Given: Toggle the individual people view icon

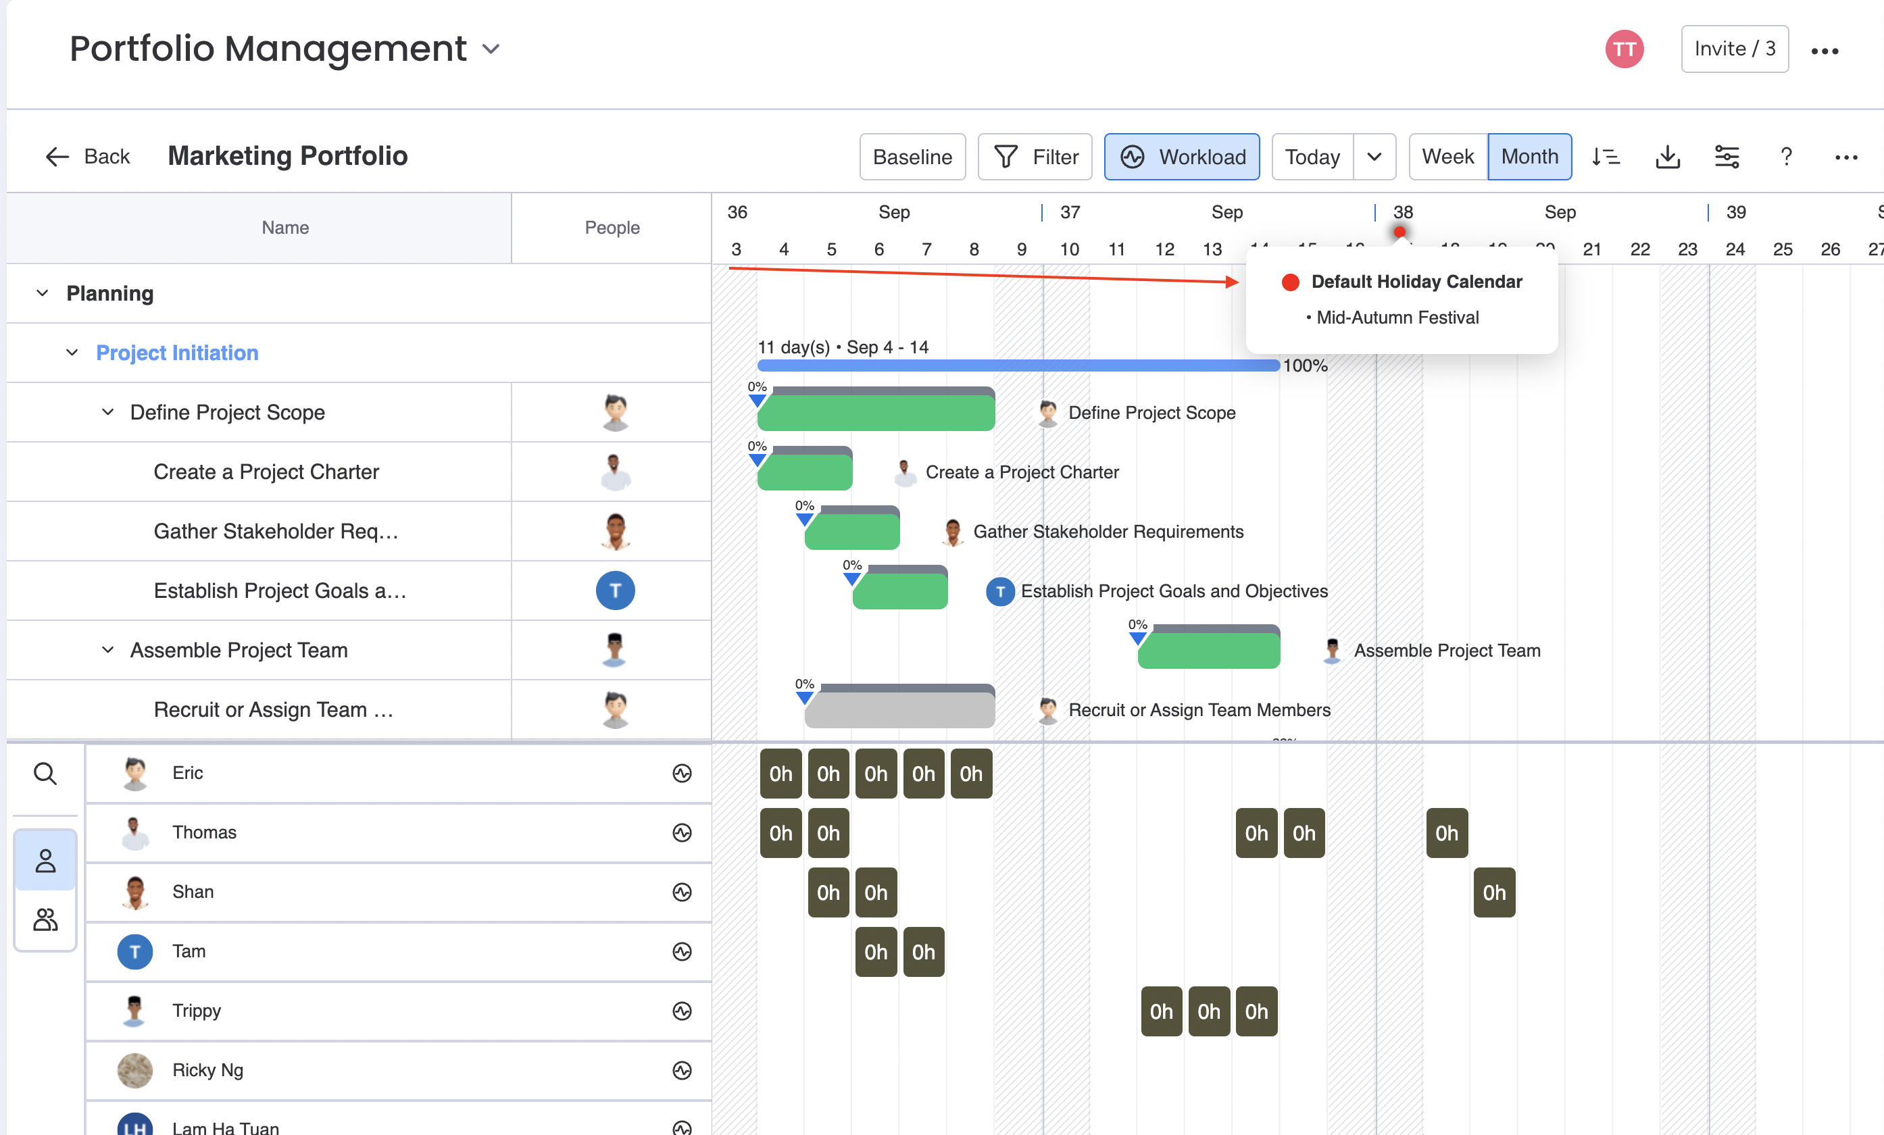Looking at the screenshot, I should coord(45,861).
